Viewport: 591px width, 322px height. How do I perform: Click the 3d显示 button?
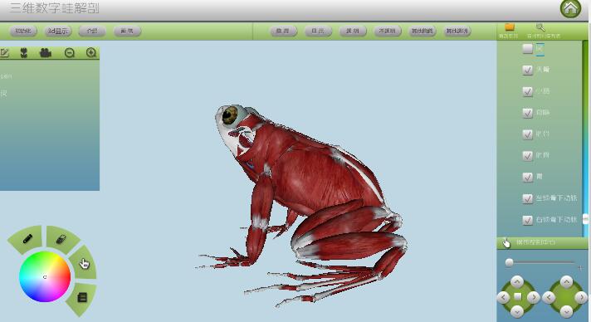pos(57,31)
